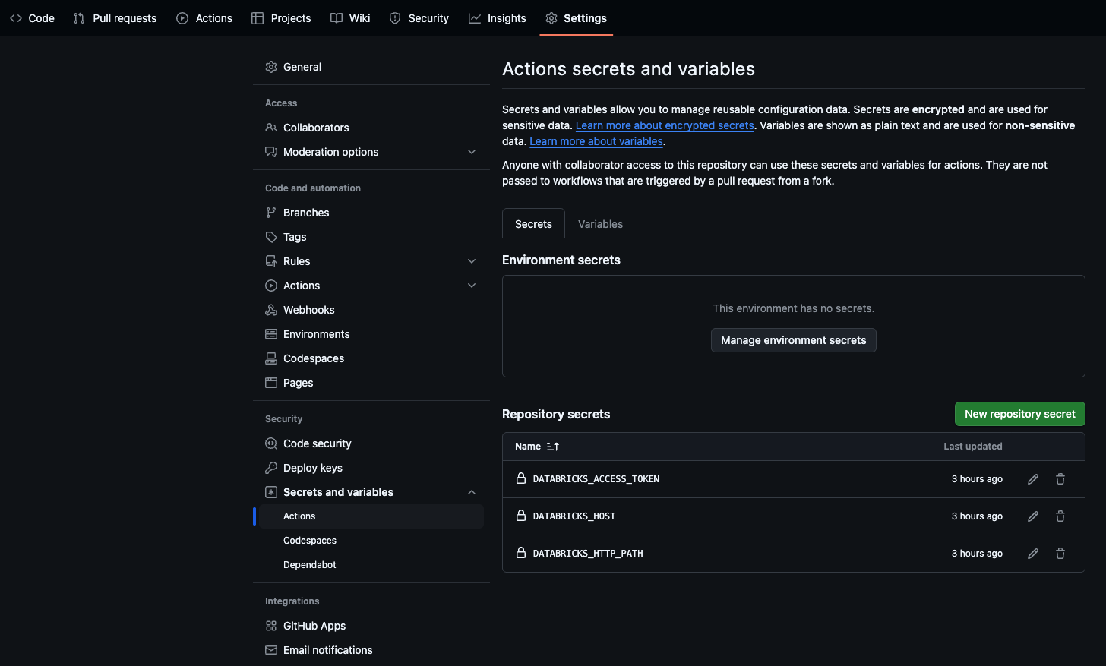Expand the Moderation options section
Image resolution: width=1106 pixels, height=666 pixels.
pyautogui.click(x=472, y=152)
